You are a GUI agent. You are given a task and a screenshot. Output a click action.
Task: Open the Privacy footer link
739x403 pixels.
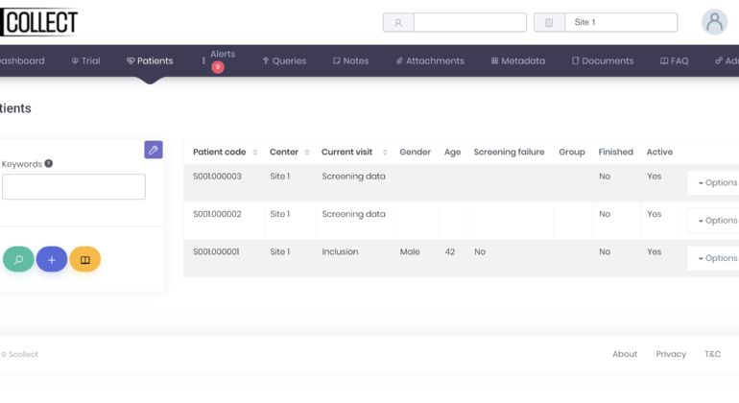671,354
